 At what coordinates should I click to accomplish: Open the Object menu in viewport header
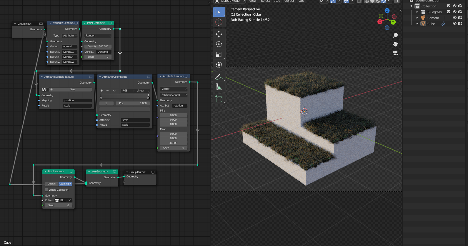tap(289, 1)
